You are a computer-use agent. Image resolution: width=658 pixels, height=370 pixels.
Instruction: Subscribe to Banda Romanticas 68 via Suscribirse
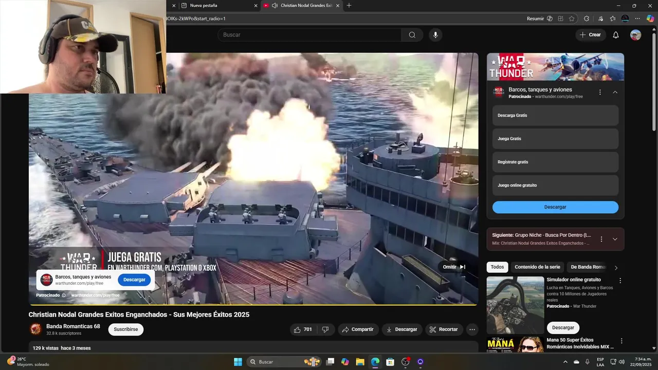point(126,329)
